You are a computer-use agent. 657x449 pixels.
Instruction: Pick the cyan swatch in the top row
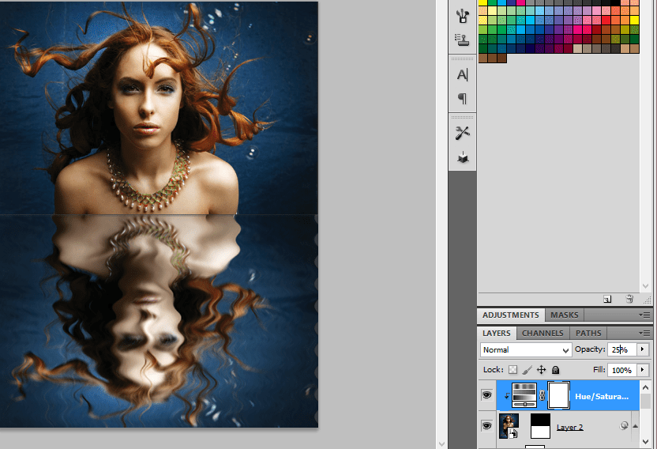coord(501,2)
